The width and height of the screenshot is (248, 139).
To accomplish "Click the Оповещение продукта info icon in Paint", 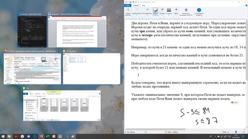I will 199,10.
